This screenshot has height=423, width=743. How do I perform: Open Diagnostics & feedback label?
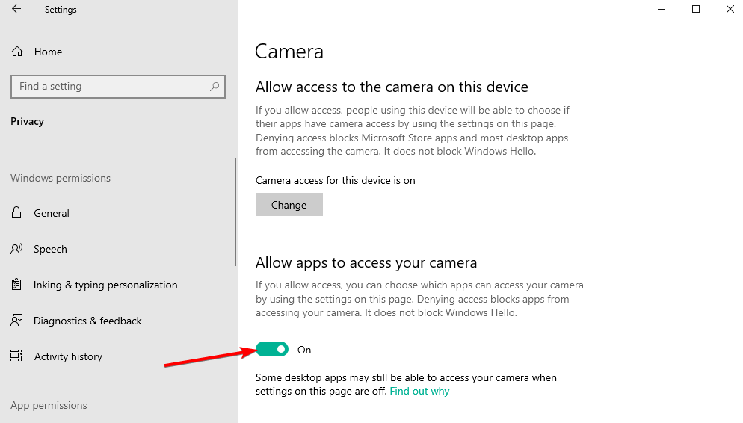tap(87, 321)
